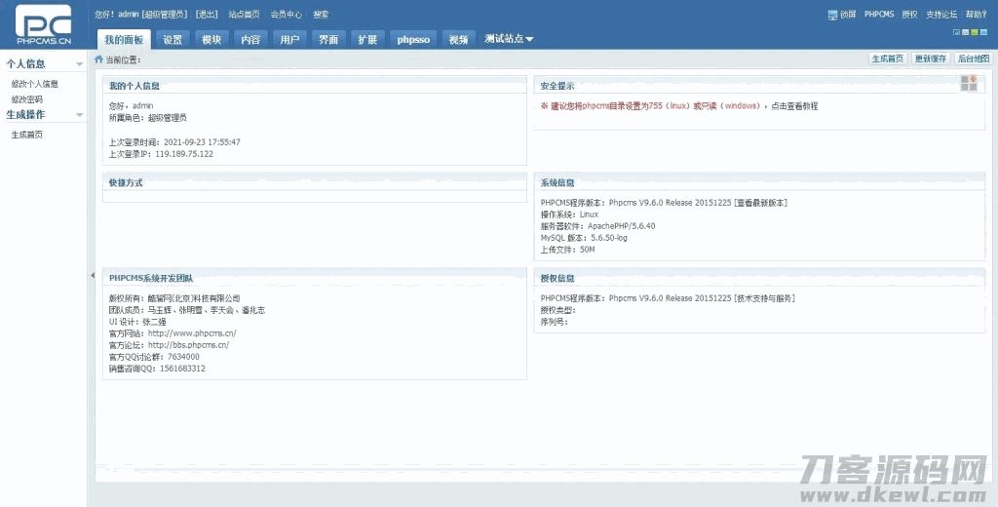Image resolution: width=998 pixels, height=507 pixels.
Task: Click the PHPCMS logo in the header
Action: (x=43, y=25)
